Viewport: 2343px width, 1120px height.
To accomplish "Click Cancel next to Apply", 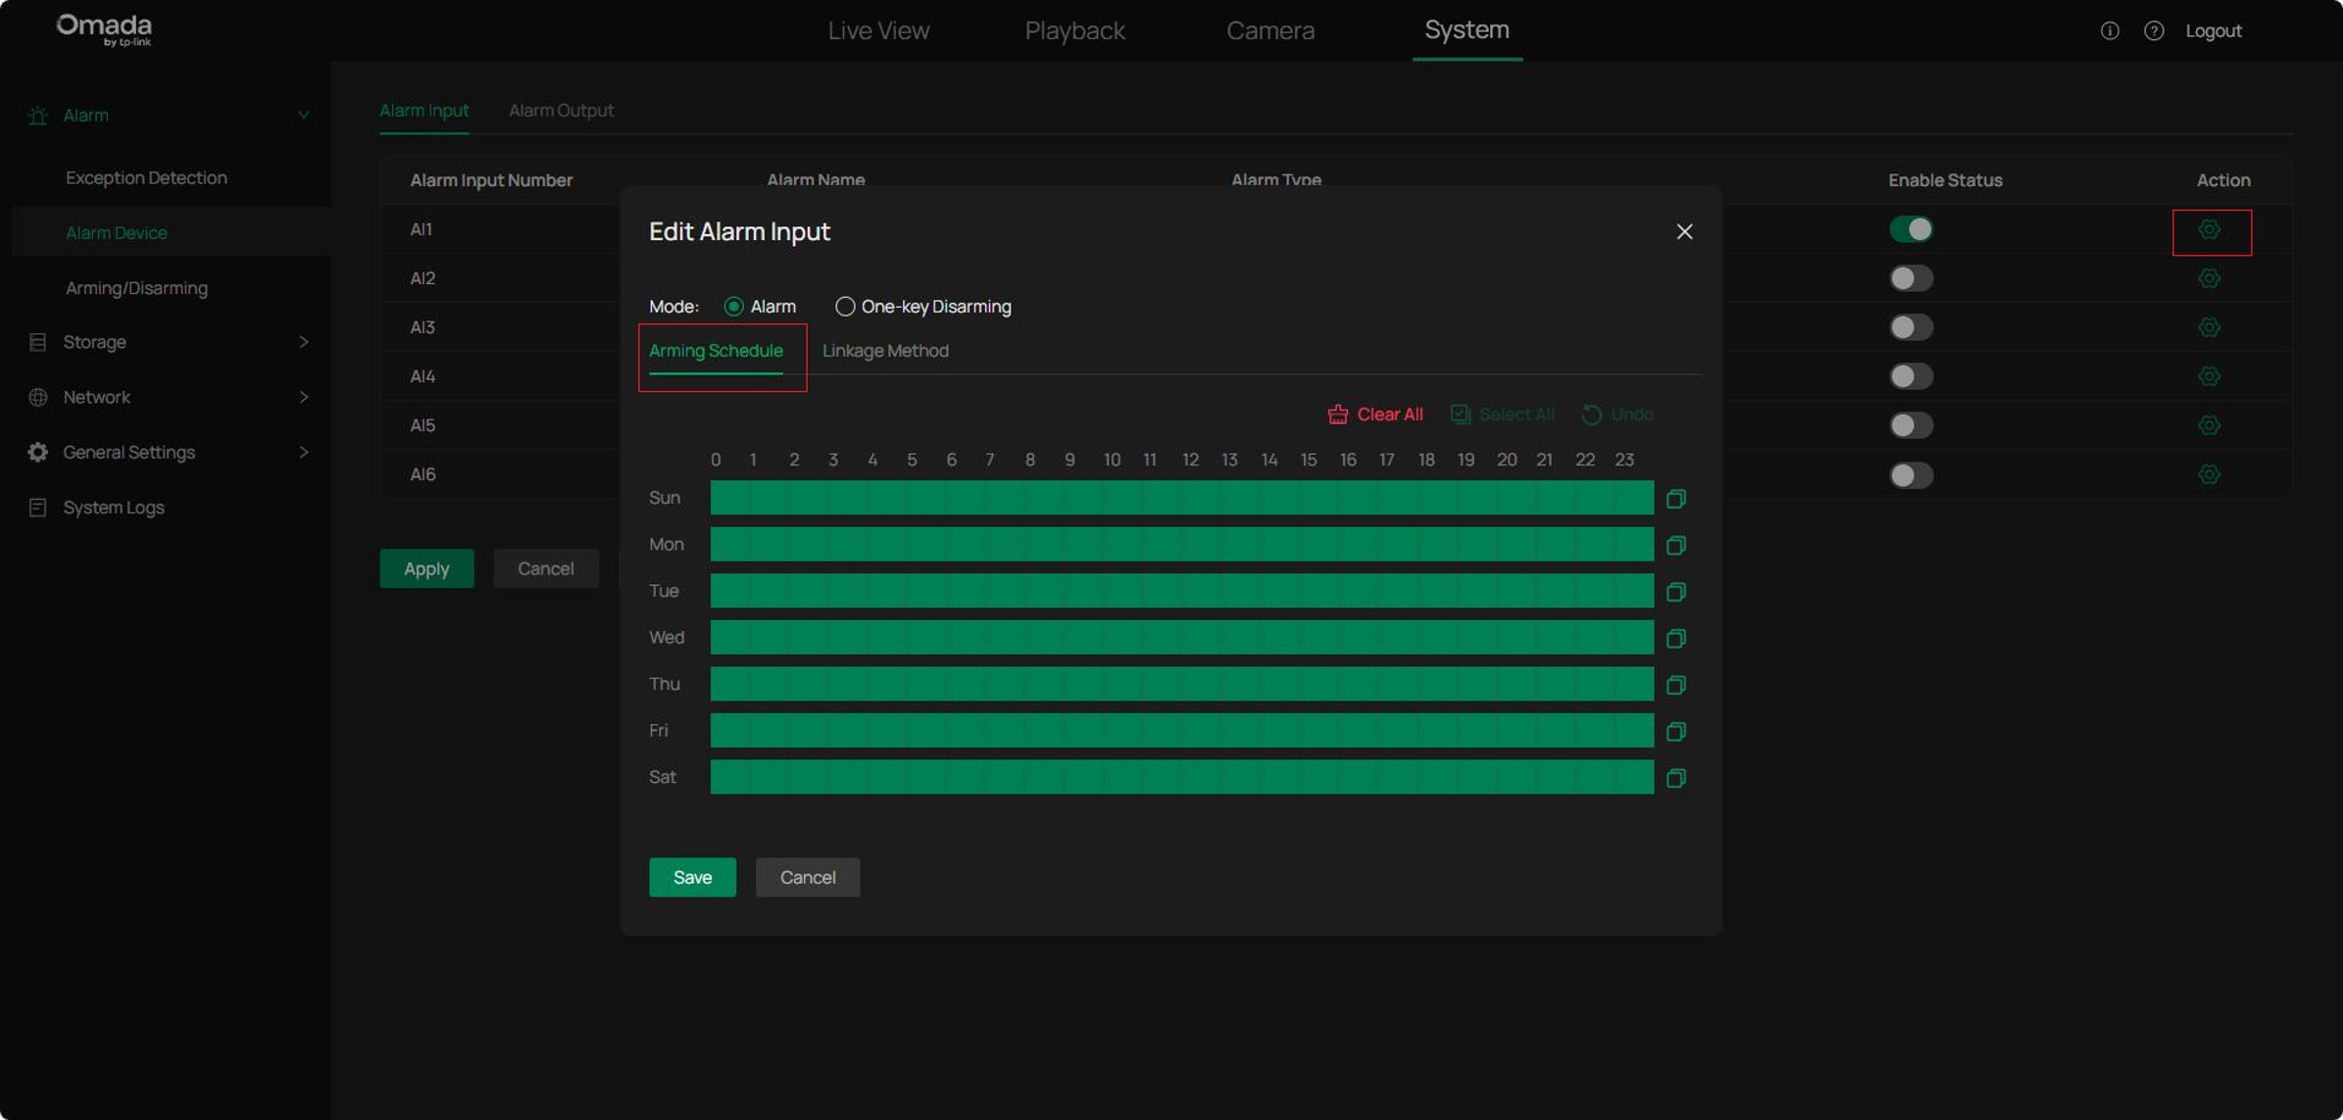I will tap(545, 568).
